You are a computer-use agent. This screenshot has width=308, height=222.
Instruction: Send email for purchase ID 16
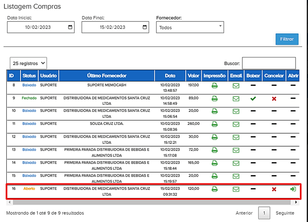pyautogui.click(x=236, y=189)
